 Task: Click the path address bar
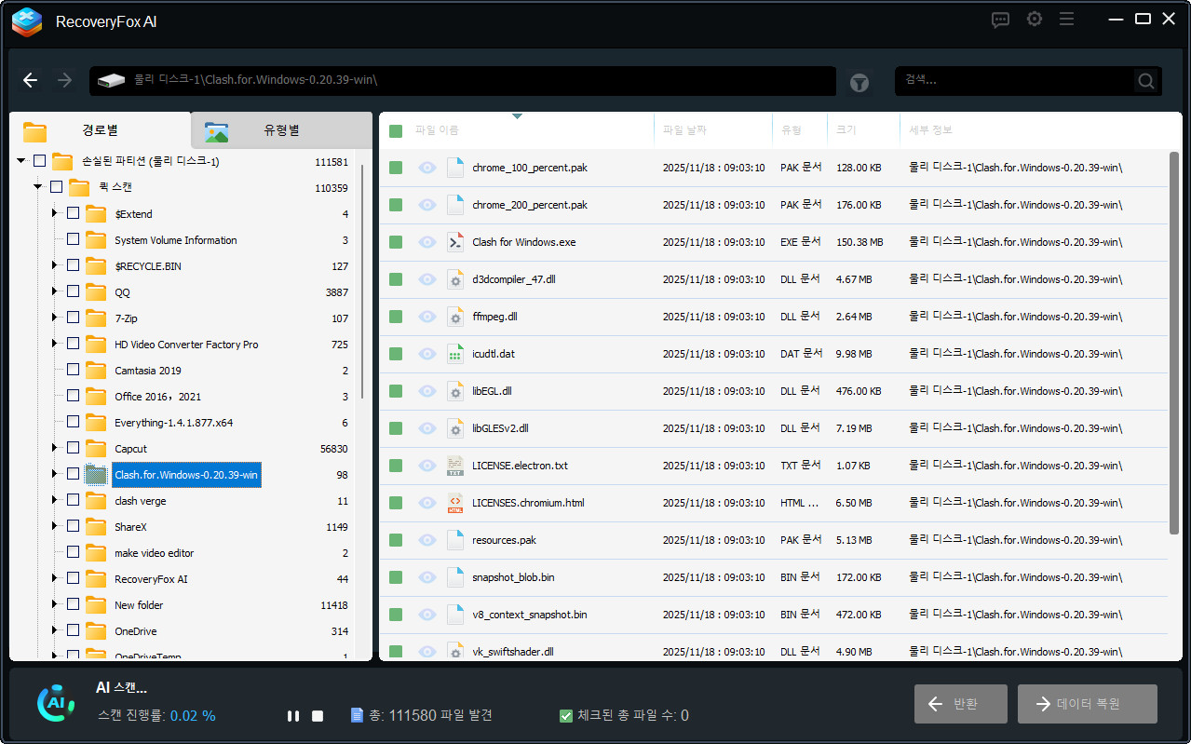(463, 81)
